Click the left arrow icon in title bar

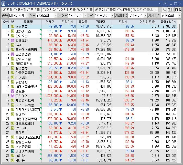160,4
